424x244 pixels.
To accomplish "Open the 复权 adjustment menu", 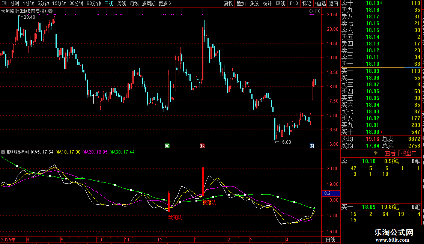I will [228, 3].
